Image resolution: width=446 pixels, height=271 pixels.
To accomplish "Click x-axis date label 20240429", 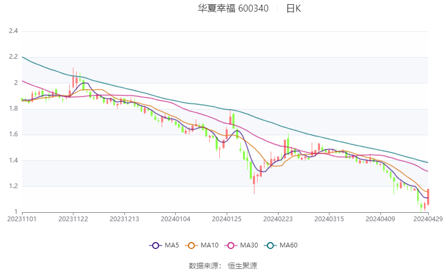I will 428,219.
